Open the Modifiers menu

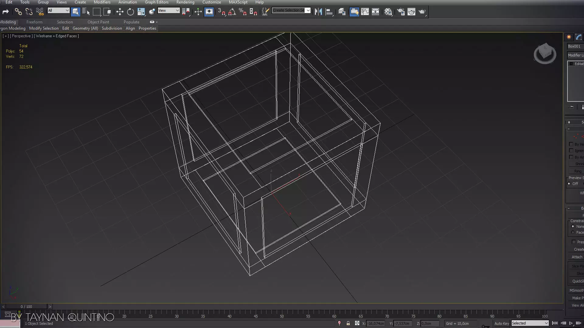[x=102, y=2]
